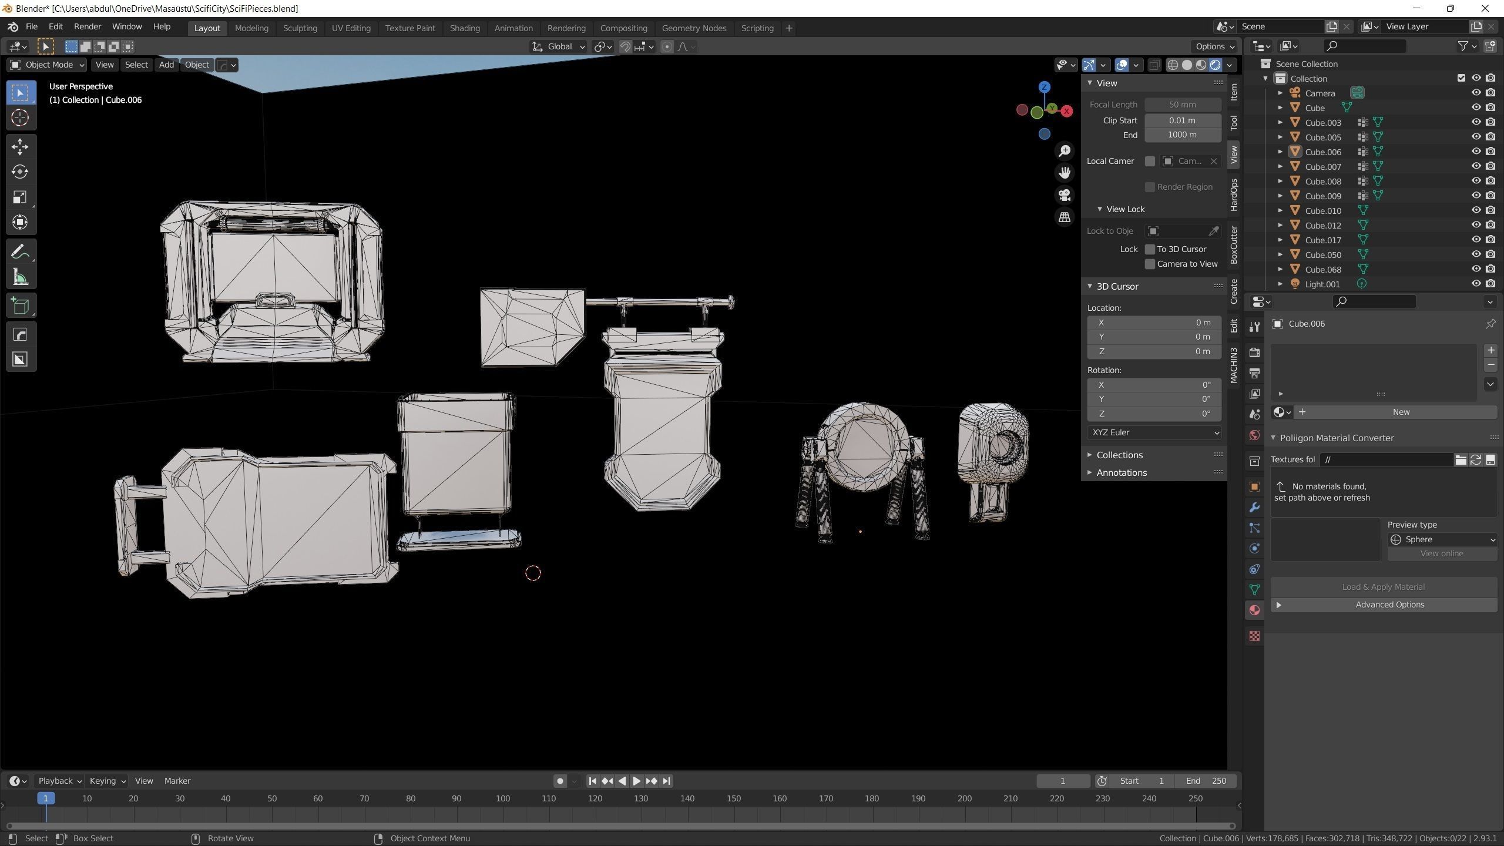Open Texture properties checker tab

pos(1254,636)
